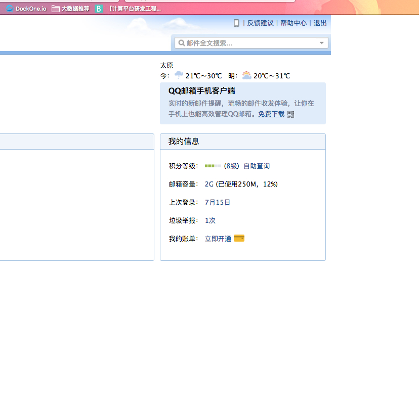Click 退出 to log out
Image resolution: width=419 pixels, height=414 pixels.
click(320, 23)
